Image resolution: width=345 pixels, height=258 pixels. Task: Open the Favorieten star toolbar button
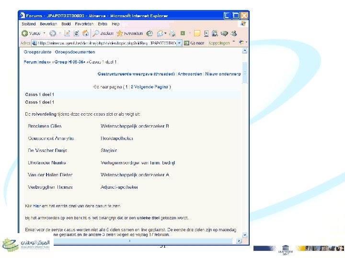point(129,33)
